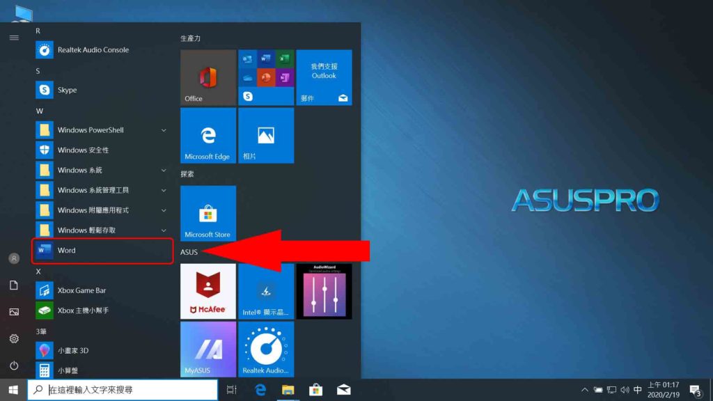Screen dimensions: 713x401
Task: Open the Realtek Audio tile
Action: [x=266, y=349]
